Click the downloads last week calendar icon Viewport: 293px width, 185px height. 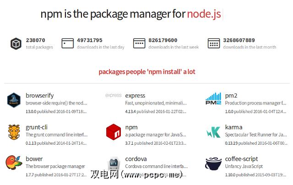pyautogui.click(x=139, y=44)
